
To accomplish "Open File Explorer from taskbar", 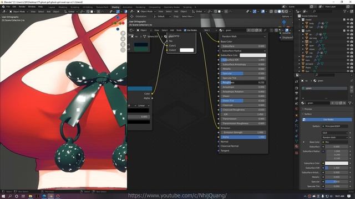I will click(30, 196).
